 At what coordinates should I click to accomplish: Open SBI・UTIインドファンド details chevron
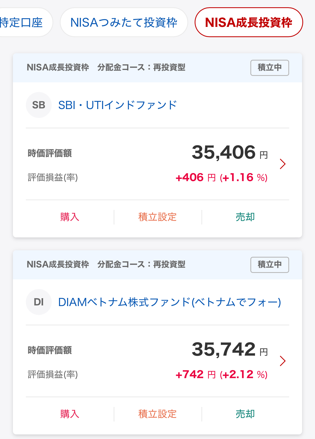click(282, 164)
